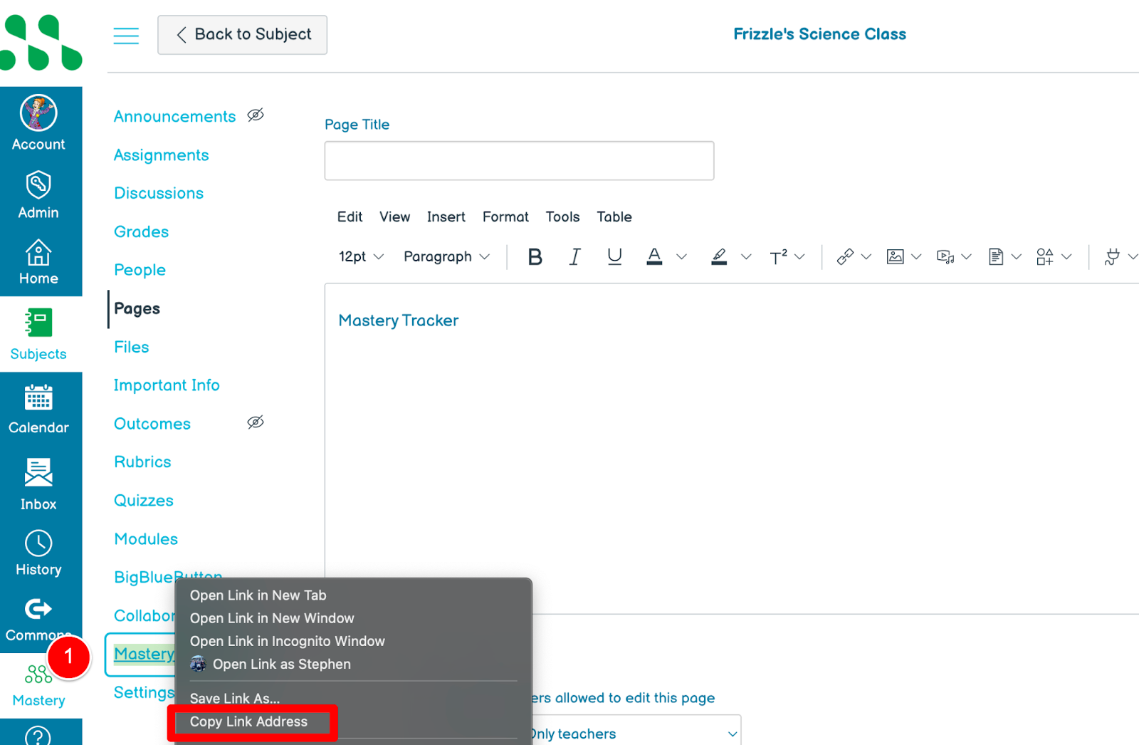Open the Account avatar icon
Screen dimensions: 1139x745
pyautogui.click(x=38, y=113)
